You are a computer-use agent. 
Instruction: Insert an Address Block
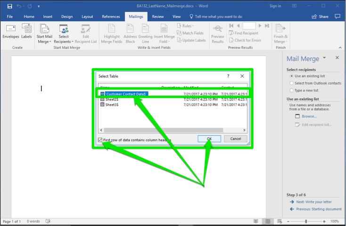click(130, 34)
